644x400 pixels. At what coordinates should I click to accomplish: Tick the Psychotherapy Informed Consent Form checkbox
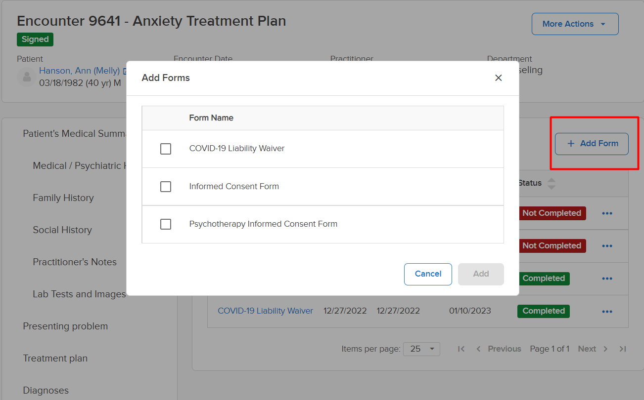[166, 224]
